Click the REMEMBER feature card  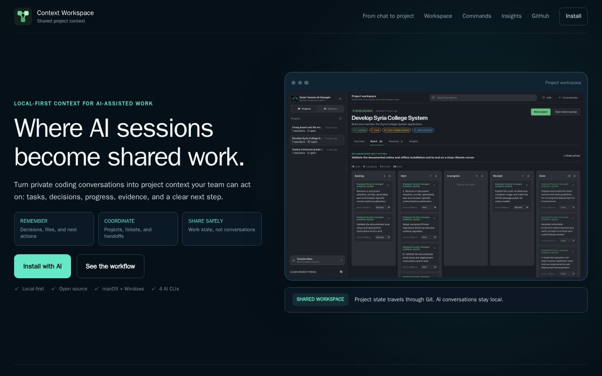click(x=54, y=229)
